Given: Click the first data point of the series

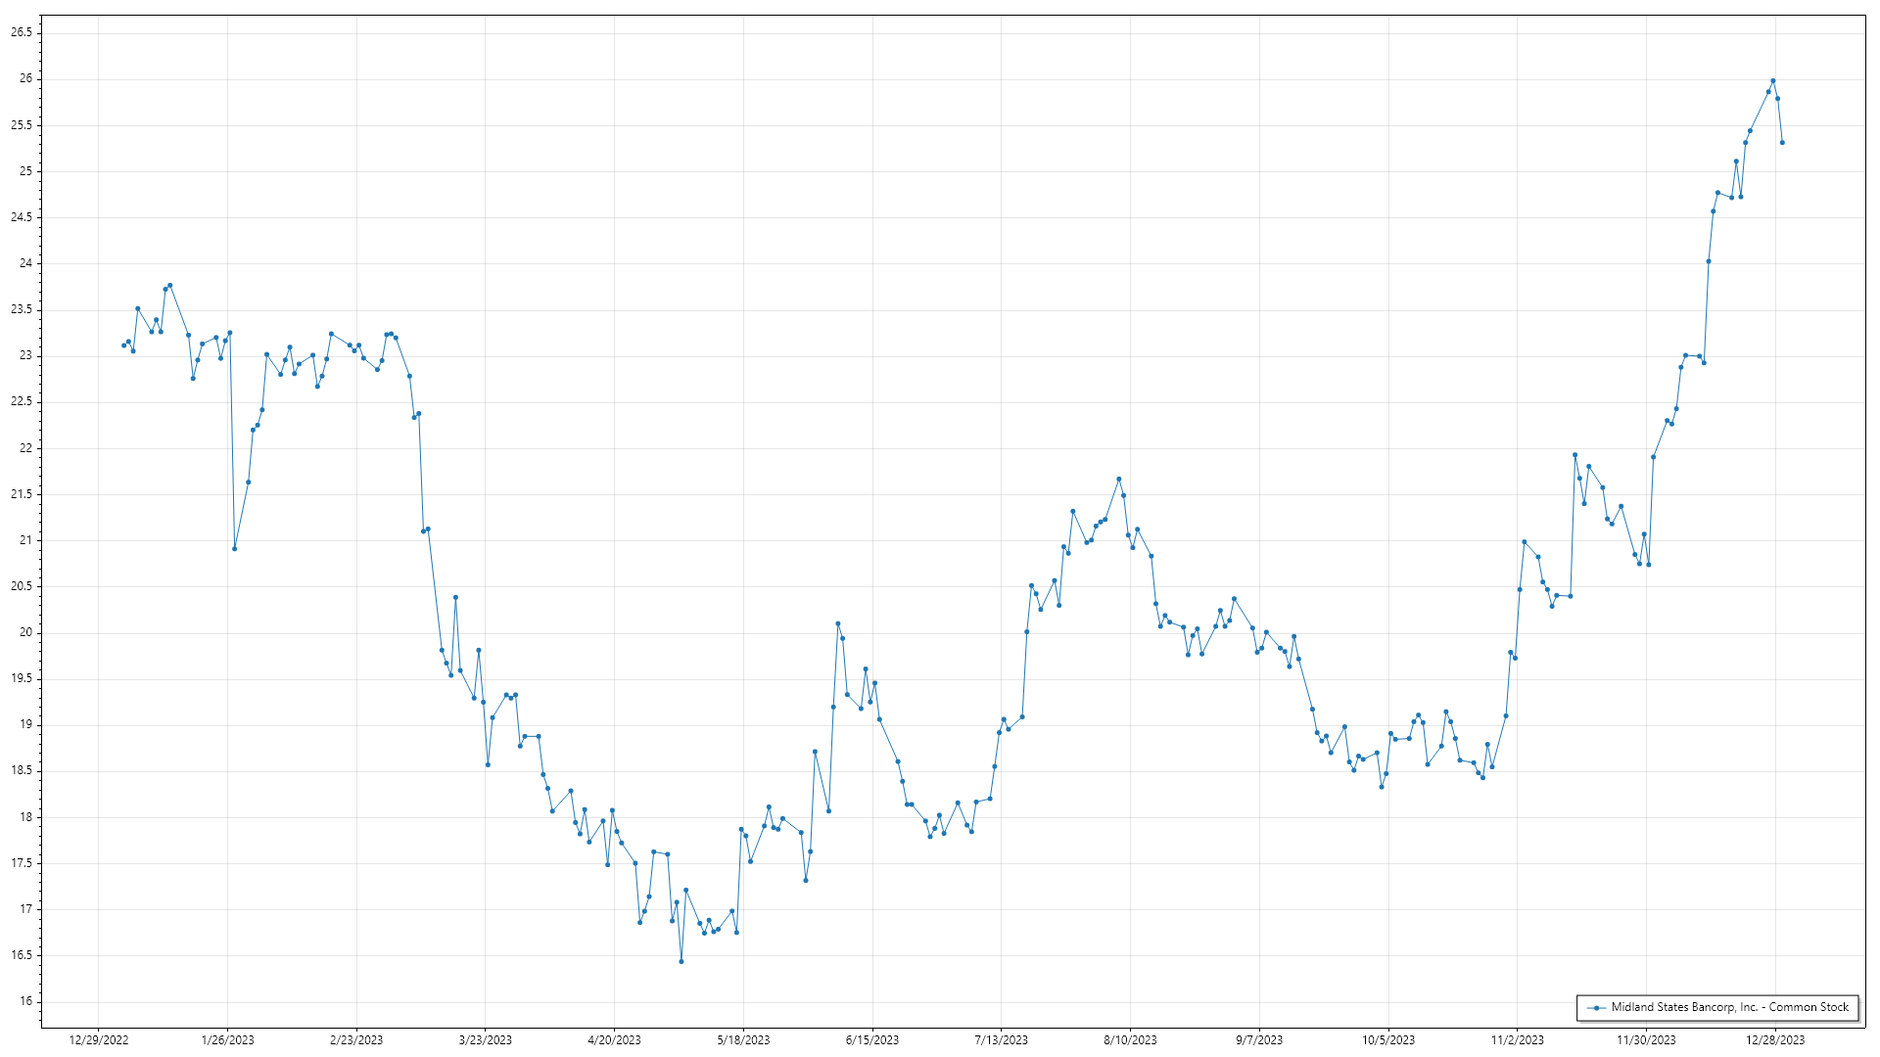Looking at the screenshot, I should coord(123,345).
